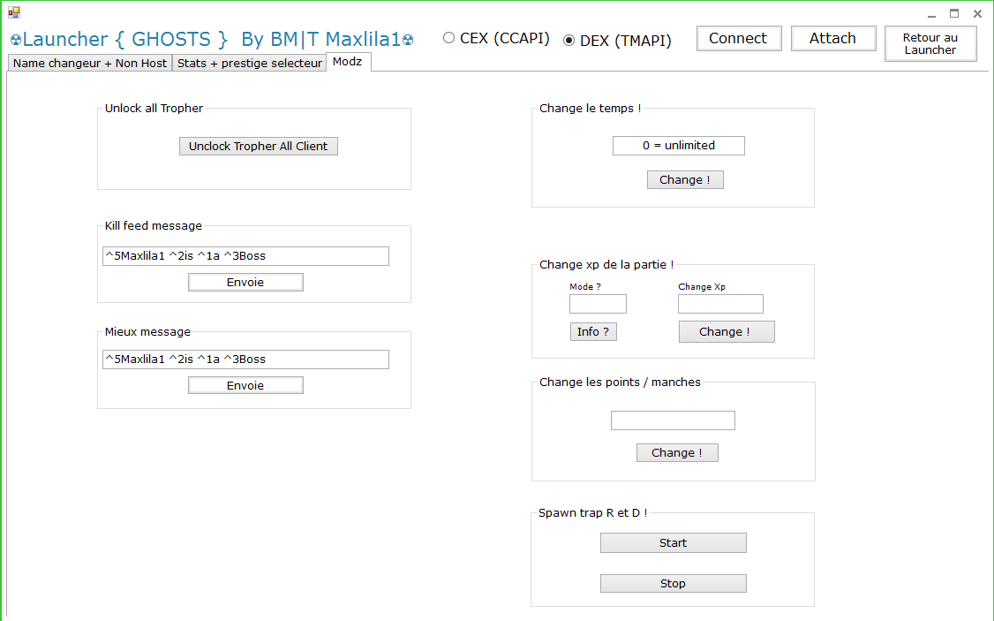
Task: Click the application icon in the title bar
Action: point(14,12)
